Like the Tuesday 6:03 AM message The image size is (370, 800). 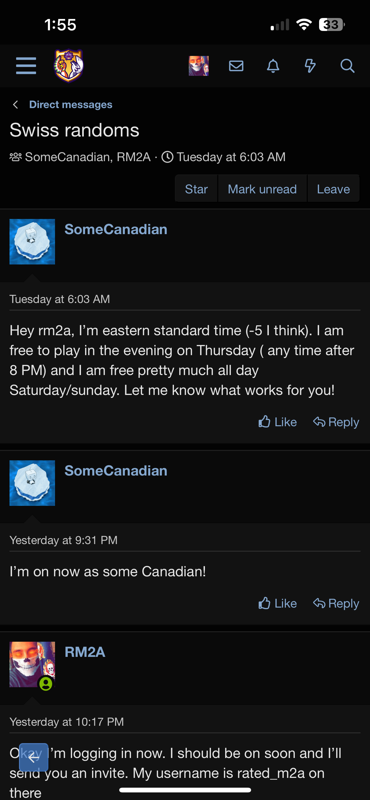pyautogui.click(x=277, y=422)
